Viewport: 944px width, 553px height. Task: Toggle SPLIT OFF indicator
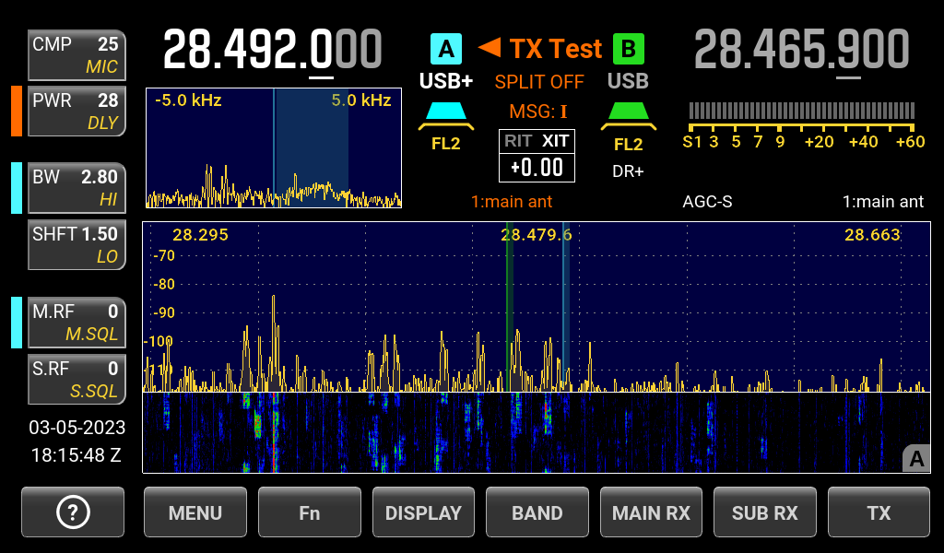[x=539, y=82]
